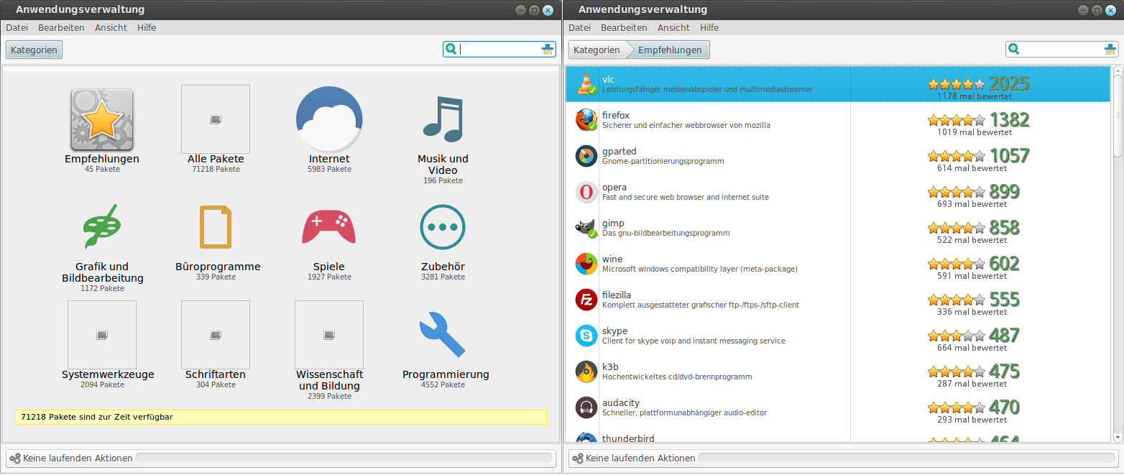Click firefox score 1382
Screen dimensions: 1124x475
coord(1009,119)
